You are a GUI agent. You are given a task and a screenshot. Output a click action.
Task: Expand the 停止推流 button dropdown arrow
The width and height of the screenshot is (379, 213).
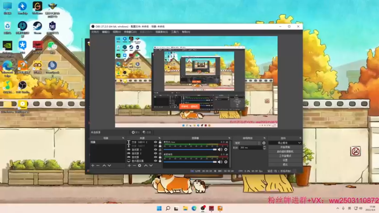coord(299,143)
